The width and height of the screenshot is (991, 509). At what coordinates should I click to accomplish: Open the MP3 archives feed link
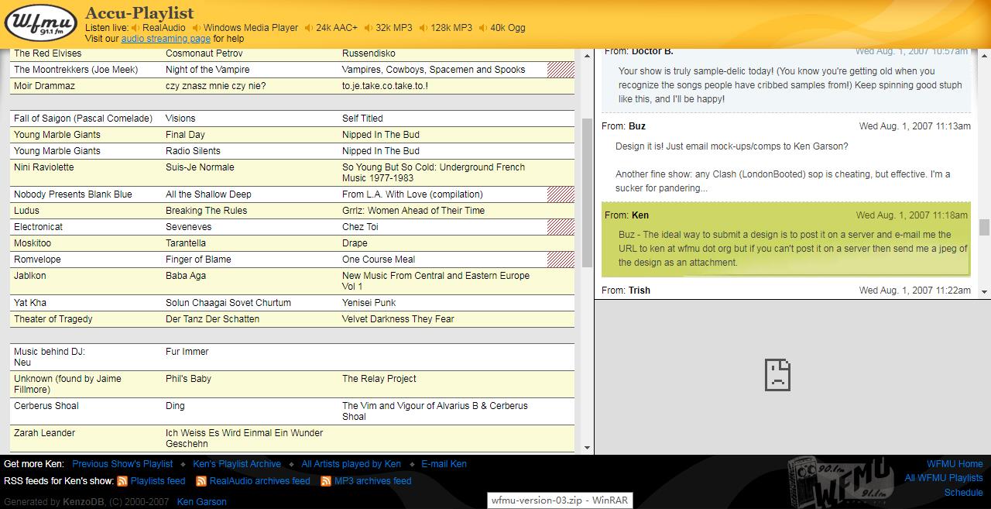tap(373, 481)
